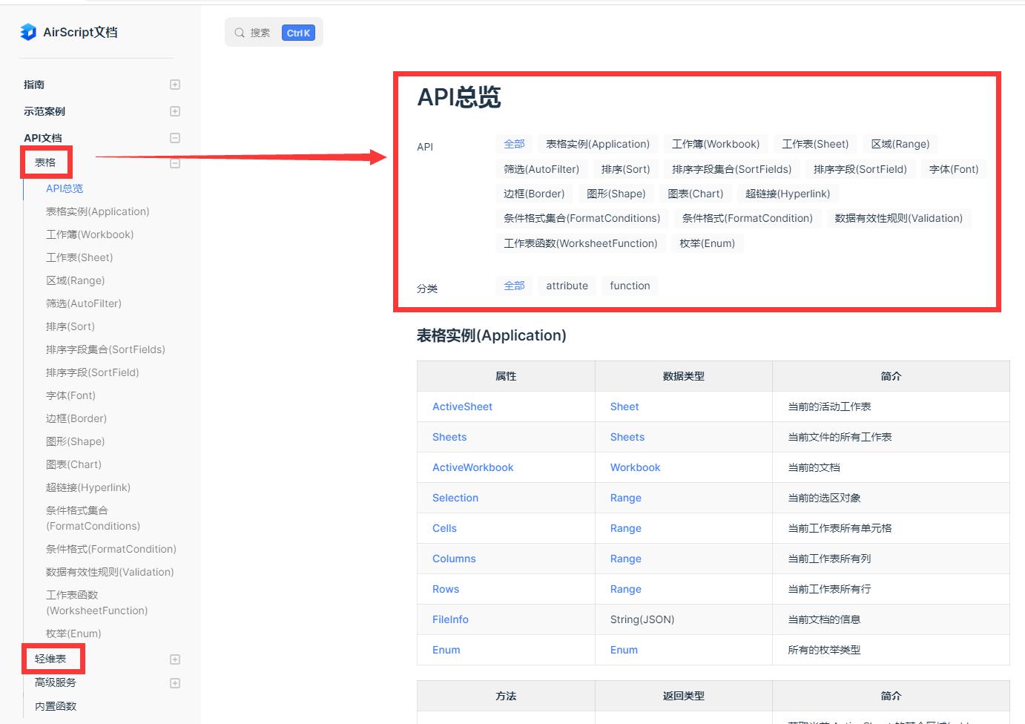Image resolution: width=1025 pixels, height=724 pixels.
Task: Filter by 工作表(Sheet) tag
Action: pos(815,144)
